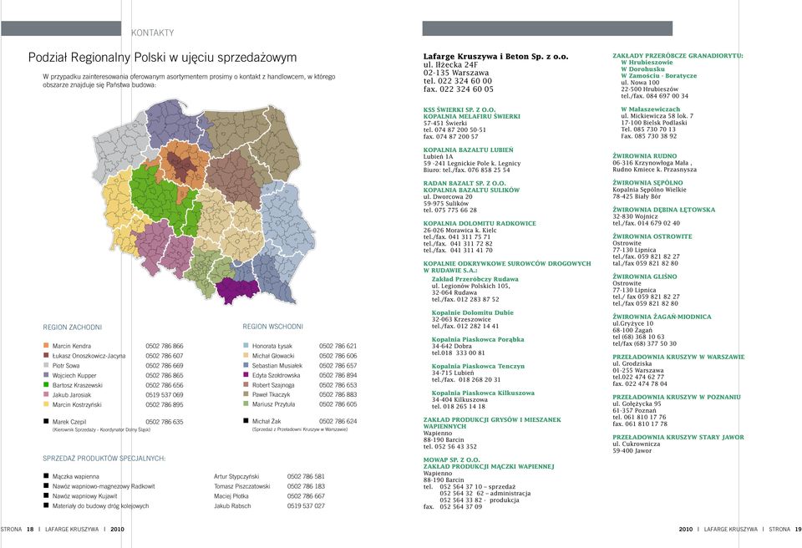
Task: Click 'ZAKŁADY PRZERÓBCZE GRANADIORYTU' heading
Action: click(x=678, y=56)
